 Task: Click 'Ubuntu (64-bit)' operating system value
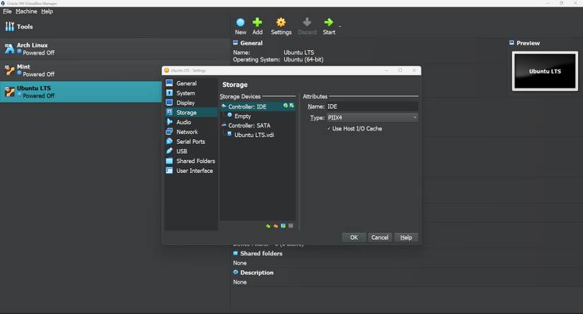pyautogui.click(x=303, y=59)
